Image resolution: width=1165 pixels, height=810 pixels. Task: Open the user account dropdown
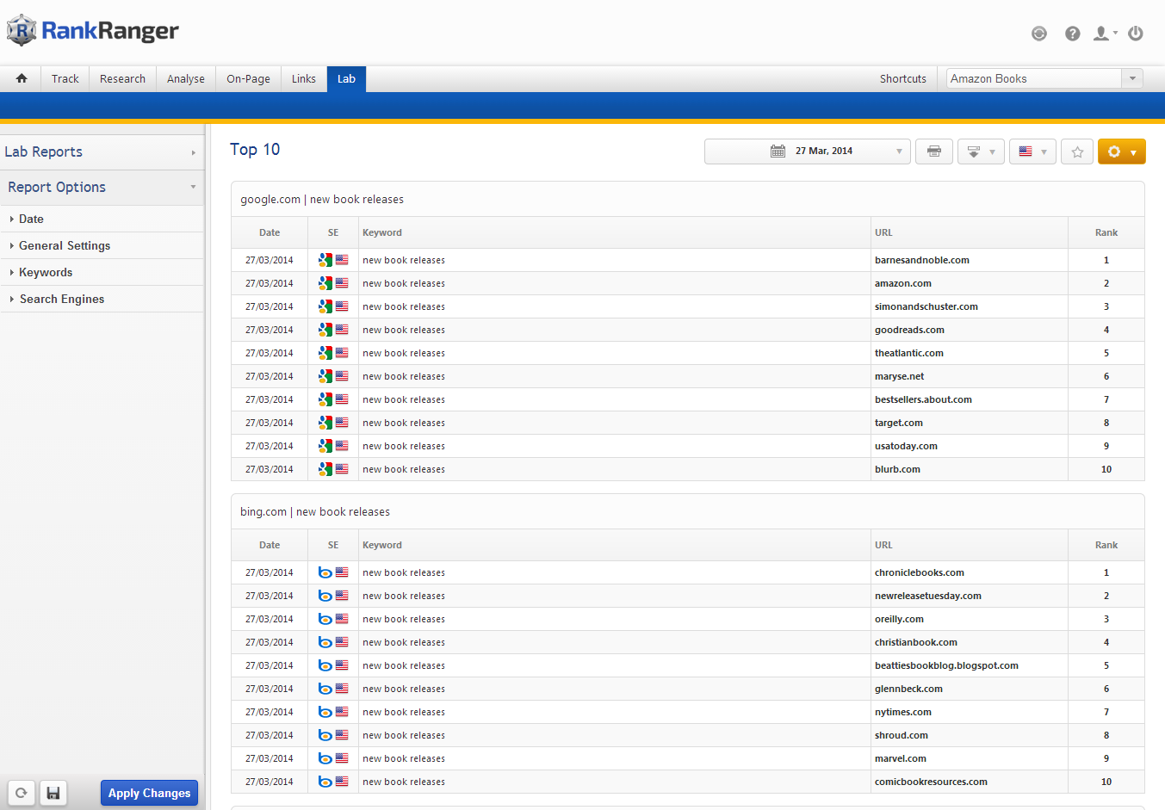click(1104, 34)
